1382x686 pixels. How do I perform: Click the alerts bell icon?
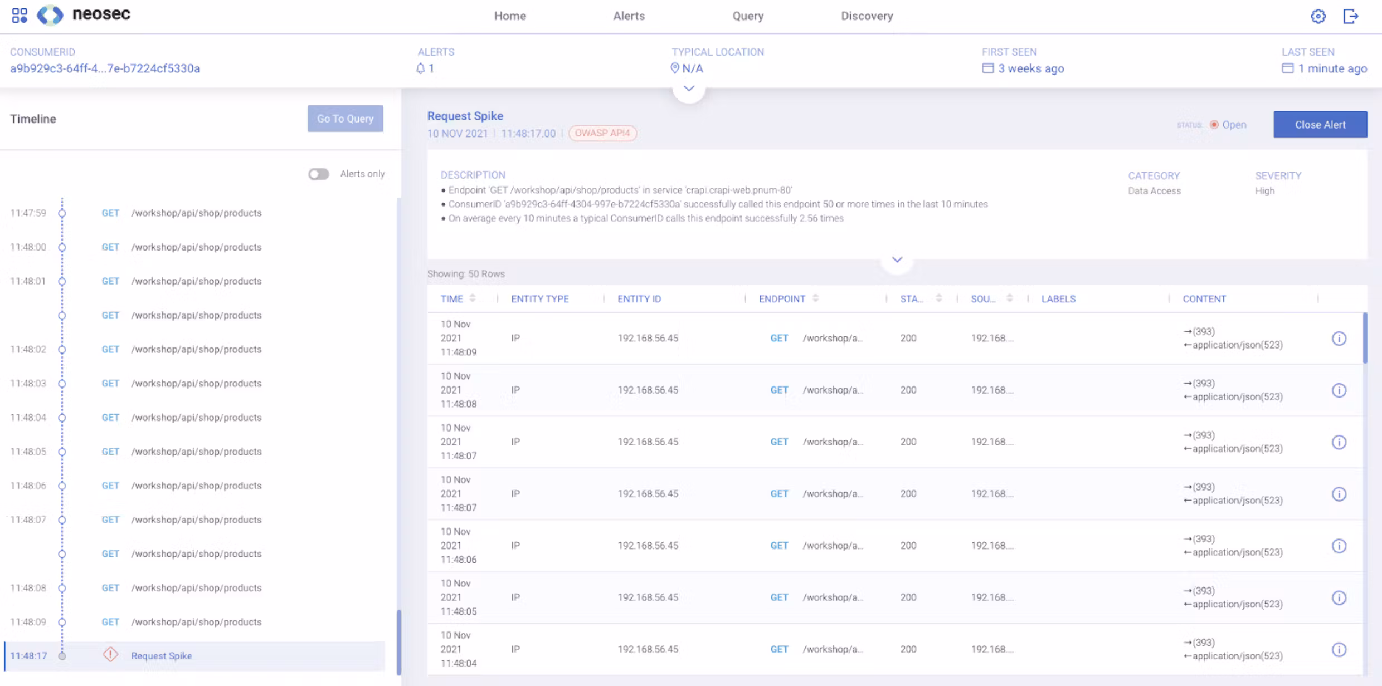[x=421, y=68]
